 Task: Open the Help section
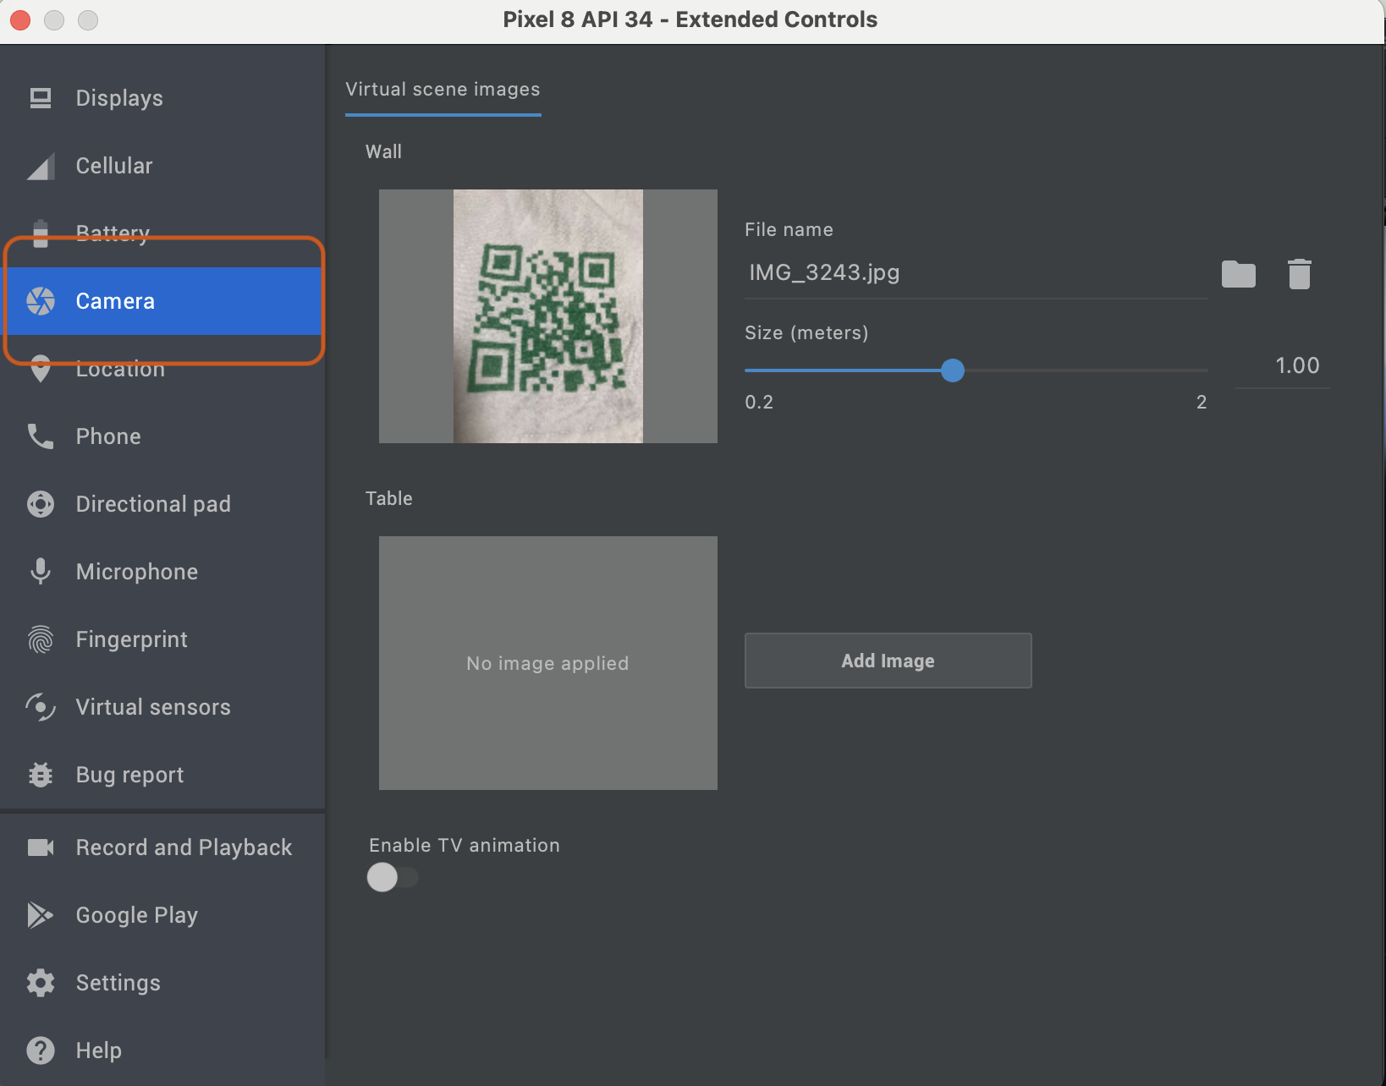coord(99,1050)
